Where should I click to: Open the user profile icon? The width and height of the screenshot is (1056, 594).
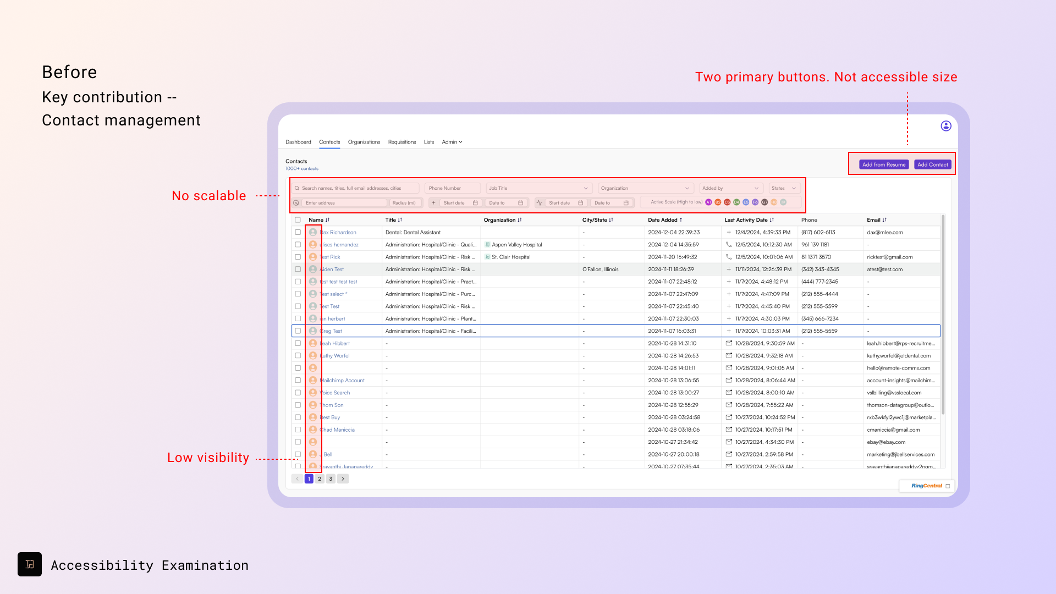pyautogui.click(x=946, y=126)
